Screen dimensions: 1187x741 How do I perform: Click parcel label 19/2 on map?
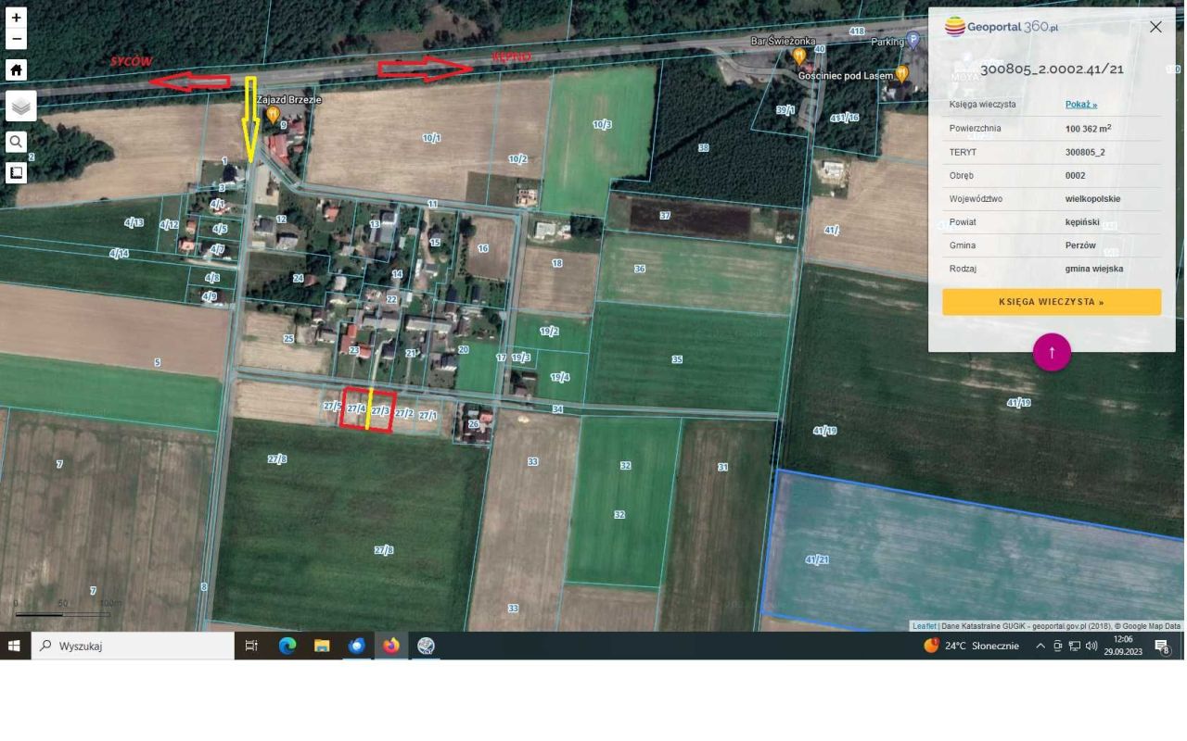click(549, 331)
